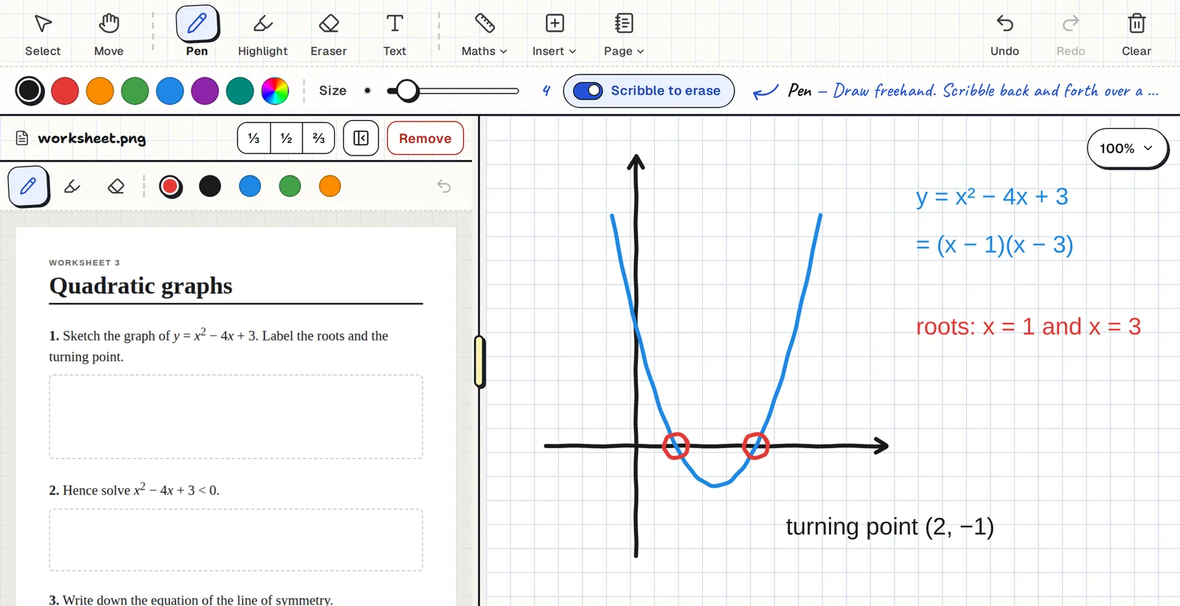Viewport: 1180px width, 606px height.
Task: Choose blue in the worksheet panel palette
Action: [250, 187]
